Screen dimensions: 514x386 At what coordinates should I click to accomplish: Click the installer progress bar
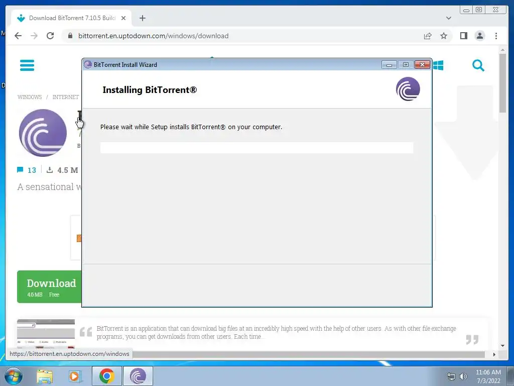pos(256,148)
